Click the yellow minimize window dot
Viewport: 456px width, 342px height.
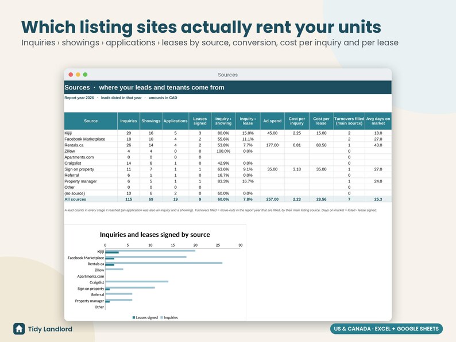(78, 75)
